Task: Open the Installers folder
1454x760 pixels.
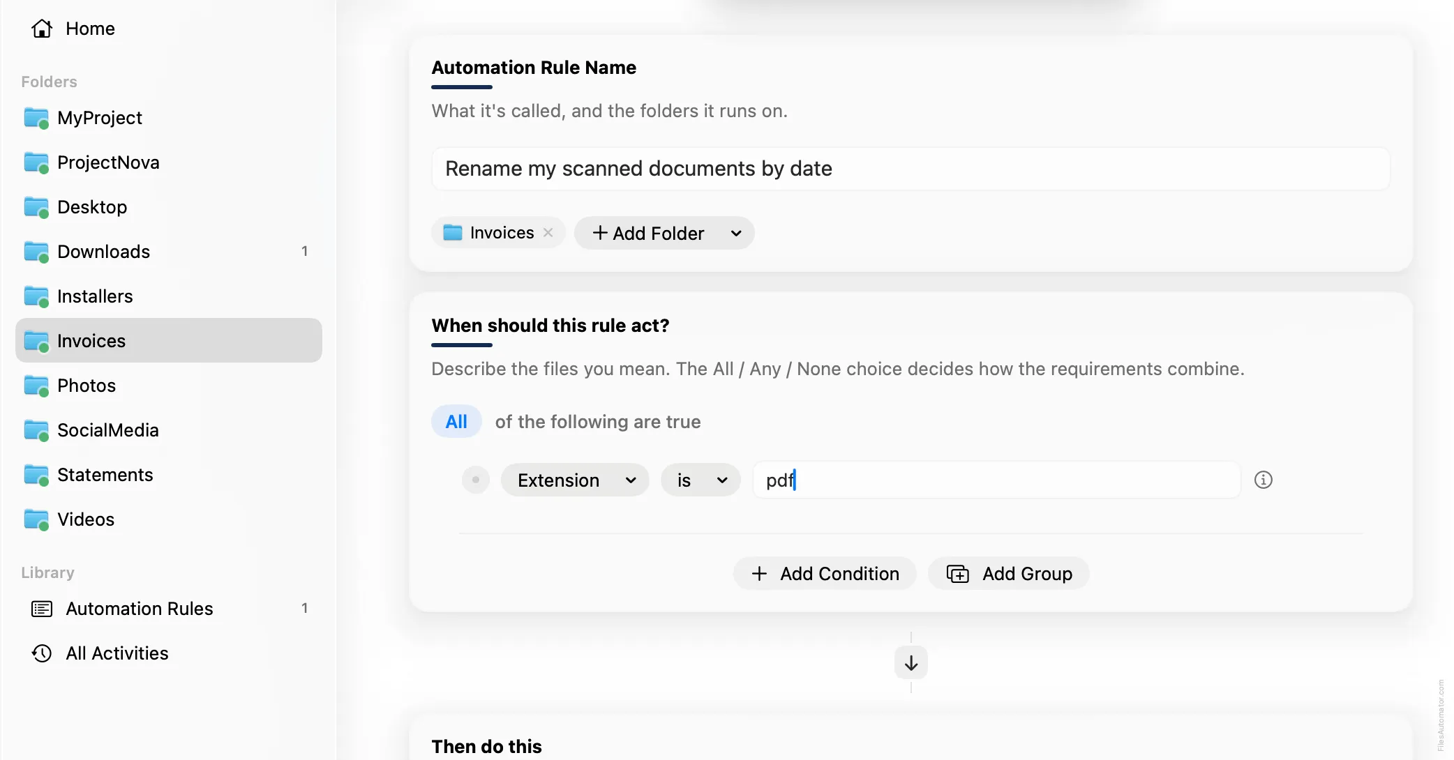Action: pos(168,296)
